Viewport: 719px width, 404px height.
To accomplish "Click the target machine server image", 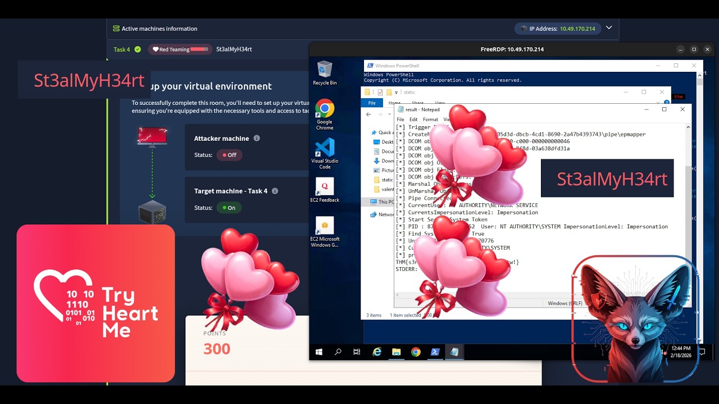I will click(x=152, y=212).
